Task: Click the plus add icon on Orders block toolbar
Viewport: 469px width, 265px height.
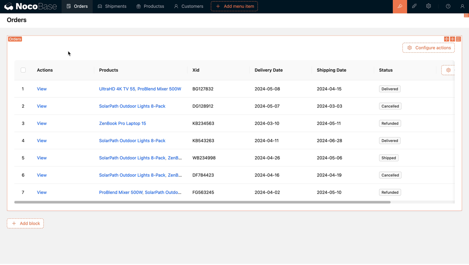Action: (453, 39)
